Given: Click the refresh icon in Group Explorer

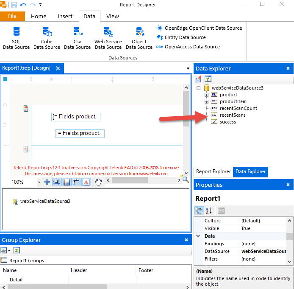Looking at the screenshot, I should [17, 251].
